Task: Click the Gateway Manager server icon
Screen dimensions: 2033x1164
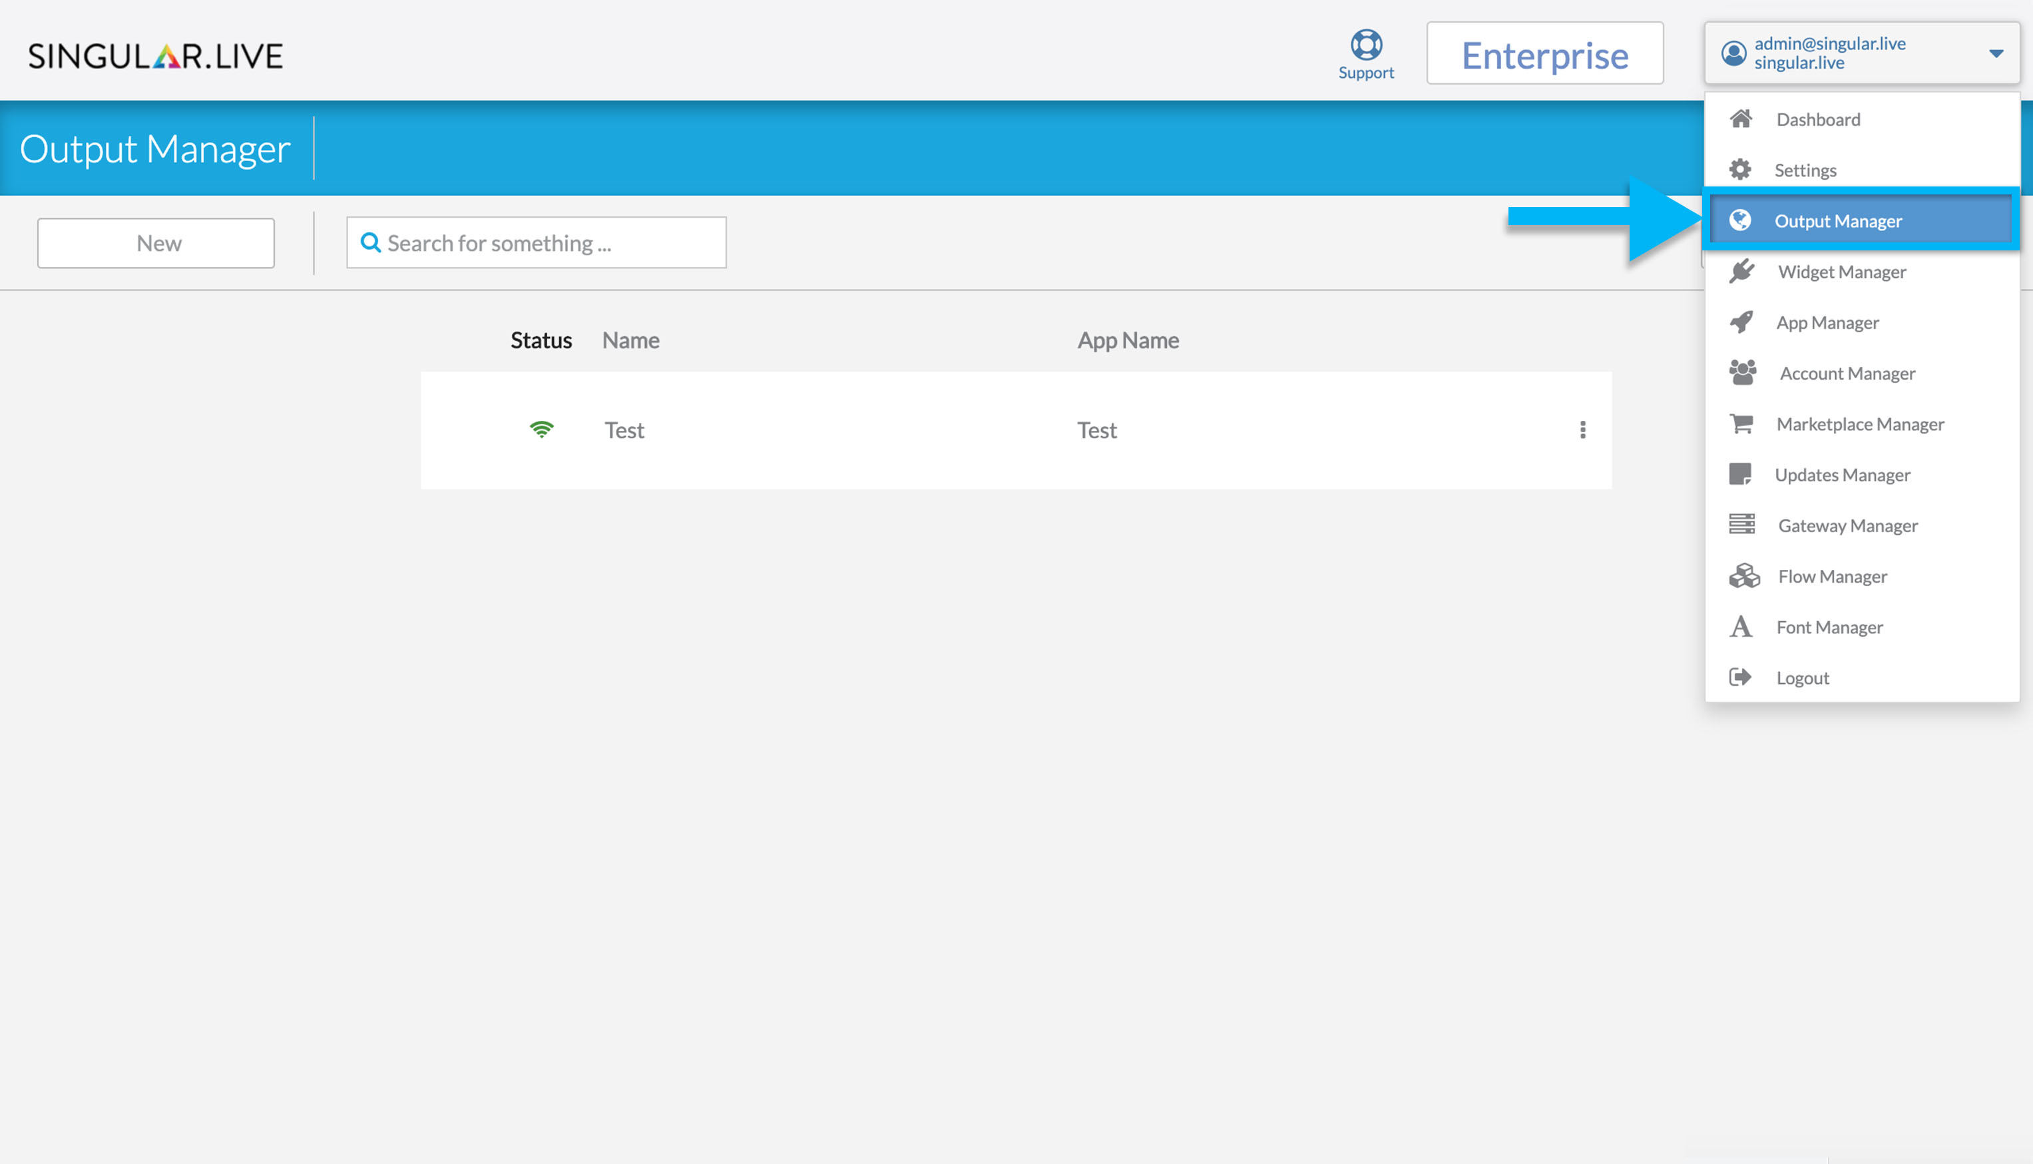Action: click(1741, 525)
